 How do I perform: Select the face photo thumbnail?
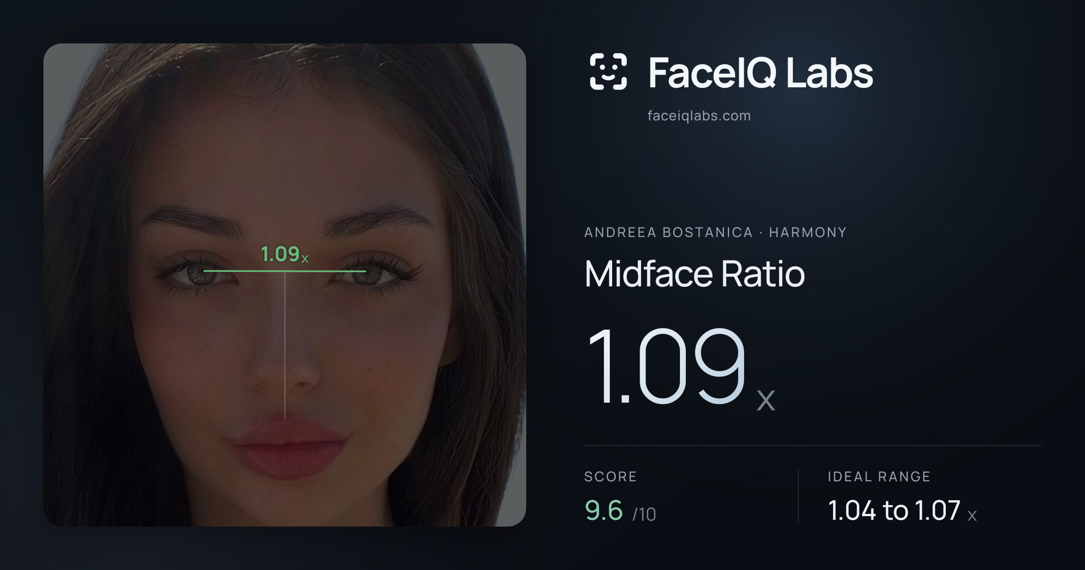tap(285, 285)
